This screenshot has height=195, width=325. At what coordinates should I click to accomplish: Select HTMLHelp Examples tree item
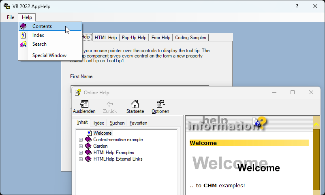click(x=113, y=153)
